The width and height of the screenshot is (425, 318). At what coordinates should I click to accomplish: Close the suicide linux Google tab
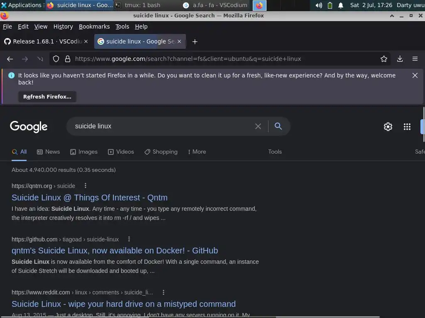(x=179, y=41)
